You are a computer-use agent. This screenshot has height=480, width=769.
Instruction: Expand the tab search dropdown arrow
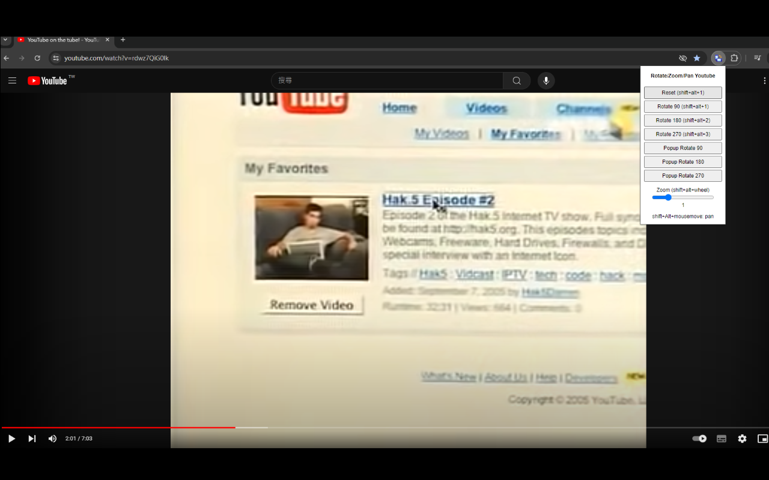5,40
